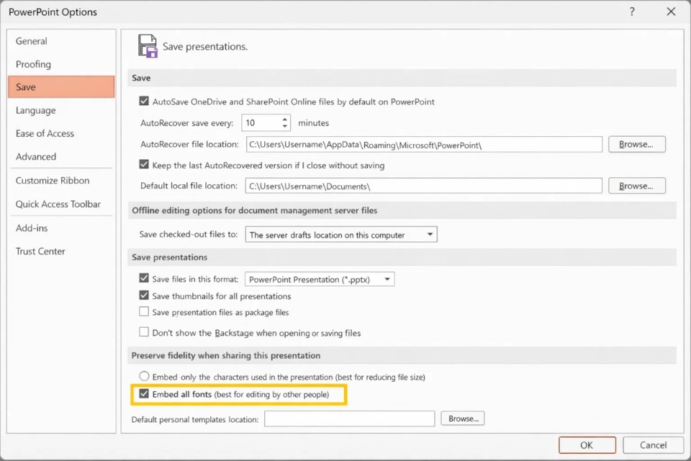Screen dimensions: 691x461
Task: Toggle the Embed all fonts checkbox
Action: click(144, 394)
